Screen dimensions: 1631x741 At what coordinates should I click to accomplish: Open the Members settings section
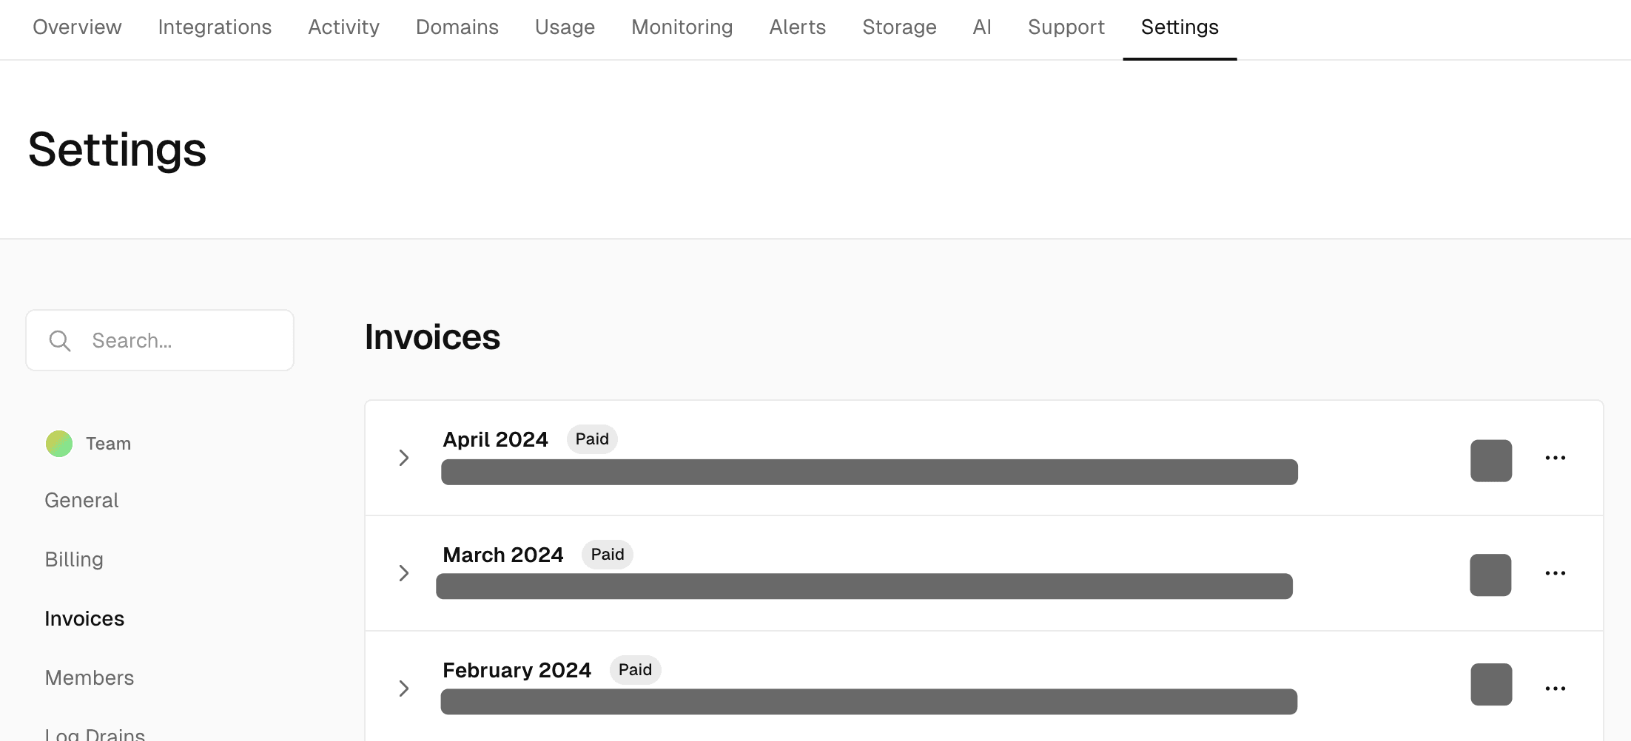click(x=90, y=677)
